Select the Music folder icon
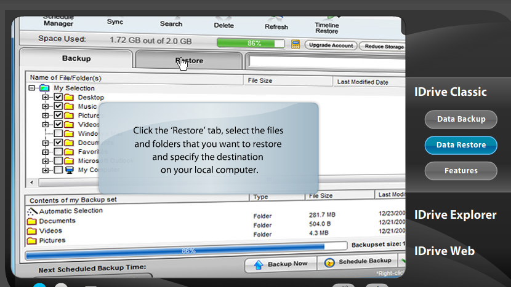 pos(69,106)
